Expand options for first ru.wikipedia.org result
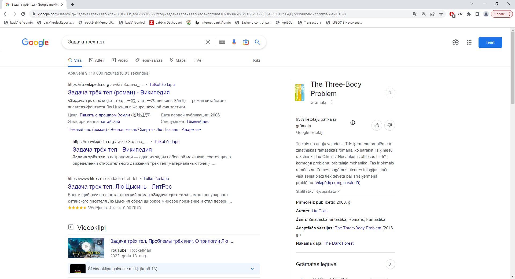 point(146,85)
